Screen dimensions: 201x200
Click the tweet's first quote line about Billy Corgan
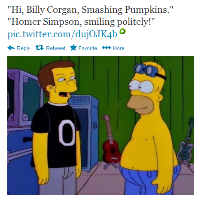[x=90, y=10]
